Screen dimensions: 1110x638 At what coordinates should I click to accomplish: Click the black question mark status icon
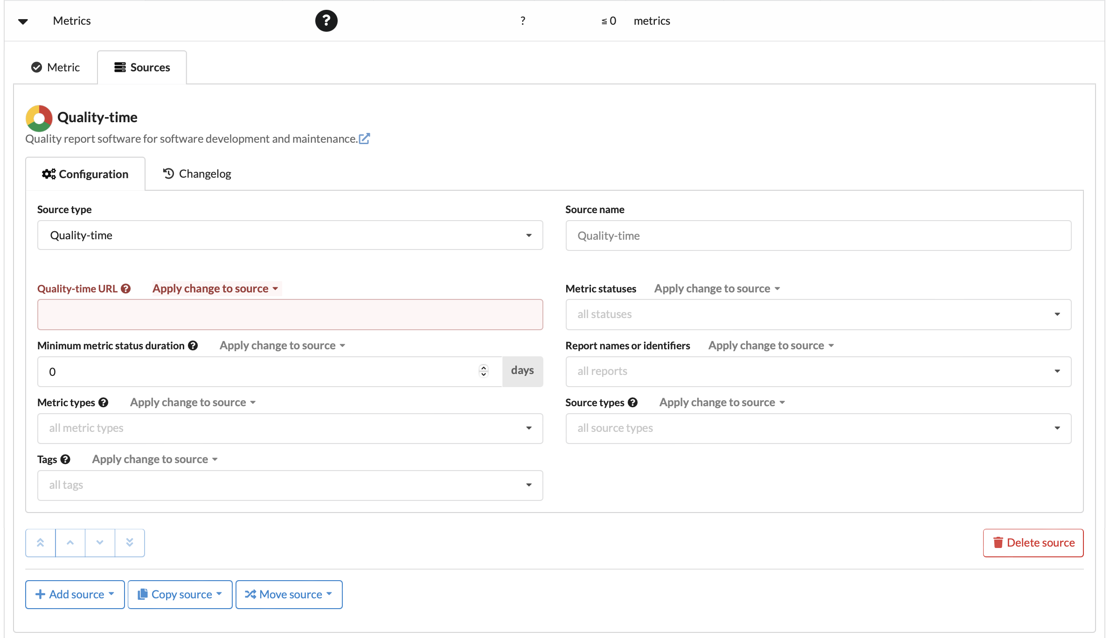(x=326, y=21)
